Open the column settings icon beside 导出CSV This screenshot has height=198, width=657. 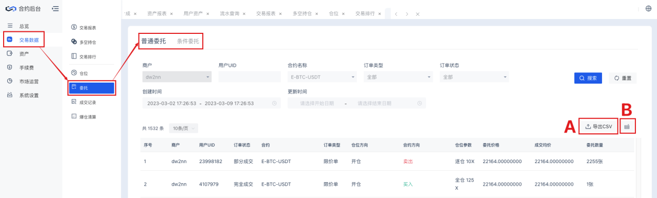pos(627,126)
